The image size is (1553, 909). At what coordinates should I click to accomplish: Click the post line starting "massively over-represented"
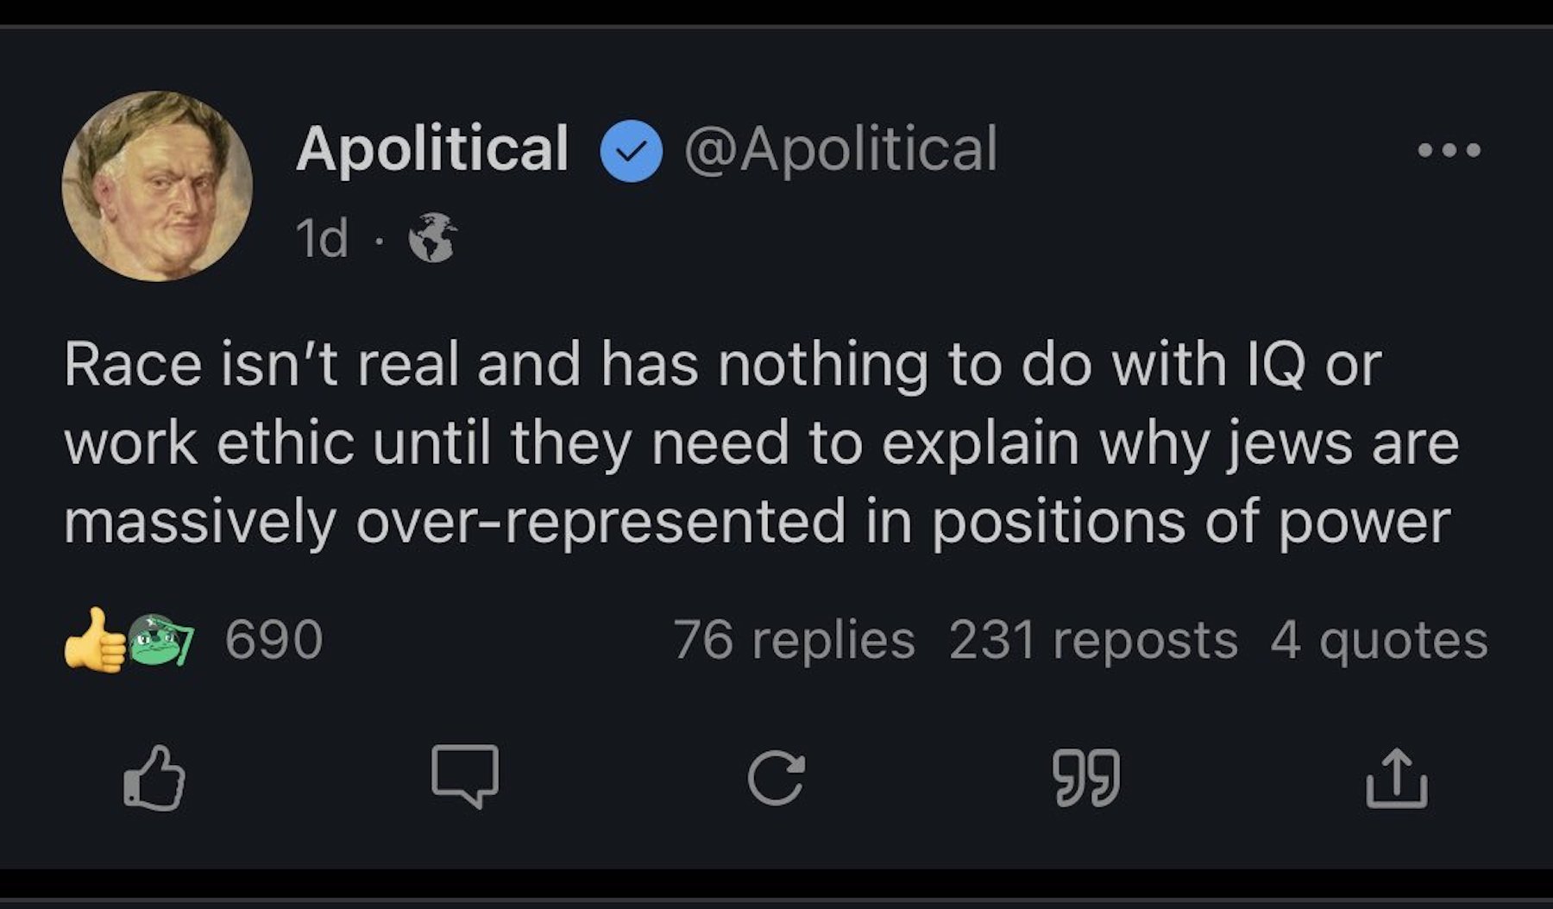758,522
